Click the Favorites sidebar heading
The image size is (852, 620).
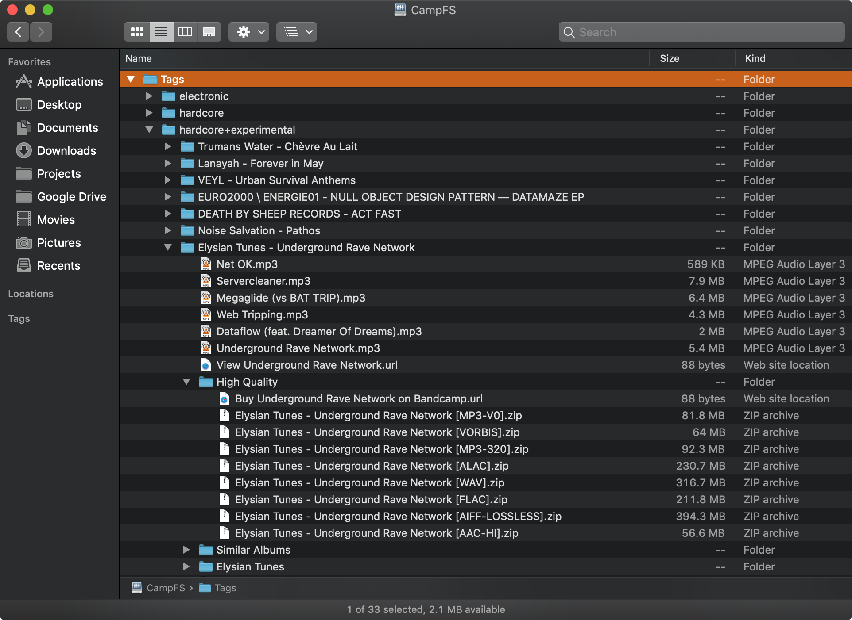pyautogui.click(x=29, y=62)
